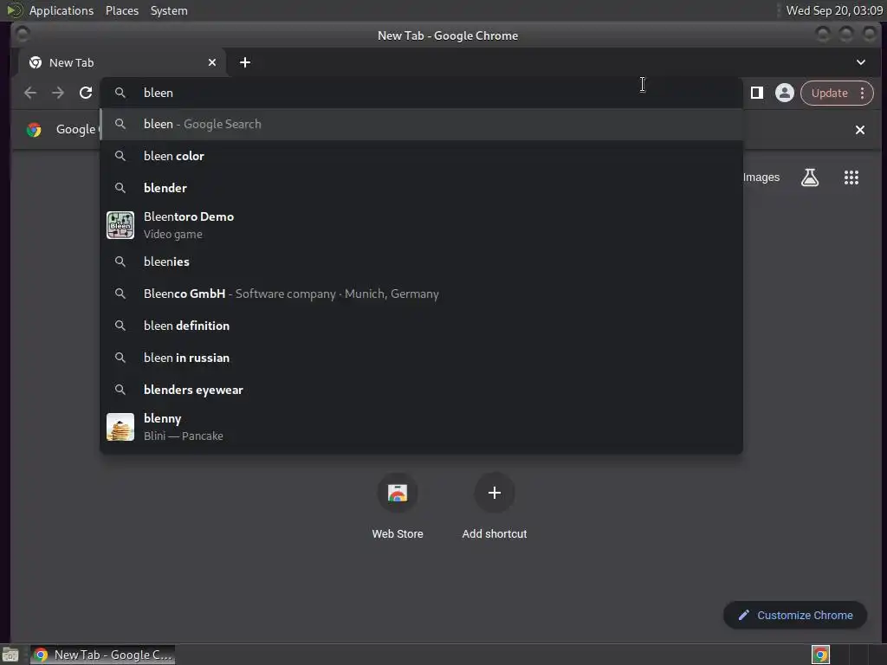Click the Chrome icon beside Google label
Image resolution: width=887 pixels, height=665 pixels.
pyautogui.click(x=34, y=130)
